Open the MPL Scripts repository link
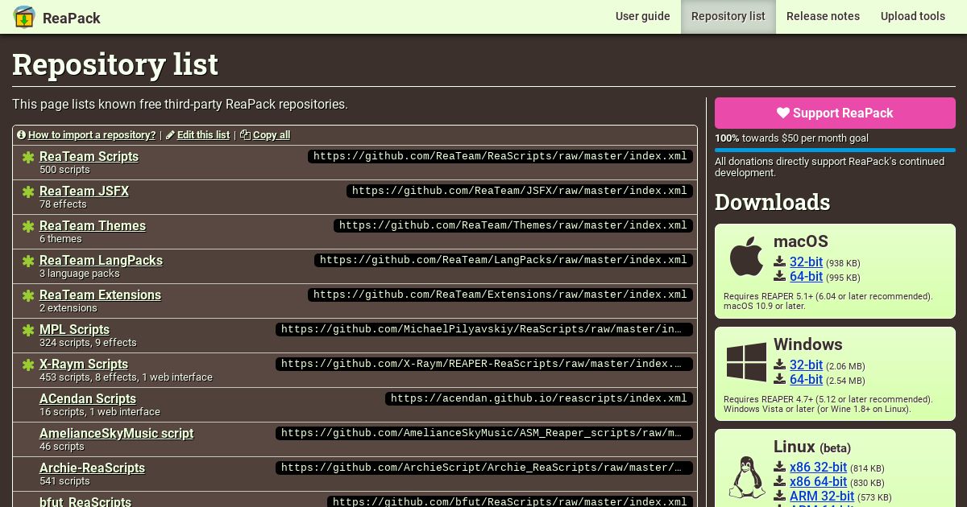The height and width of the screenshot is (507, 967). [74, 330]
